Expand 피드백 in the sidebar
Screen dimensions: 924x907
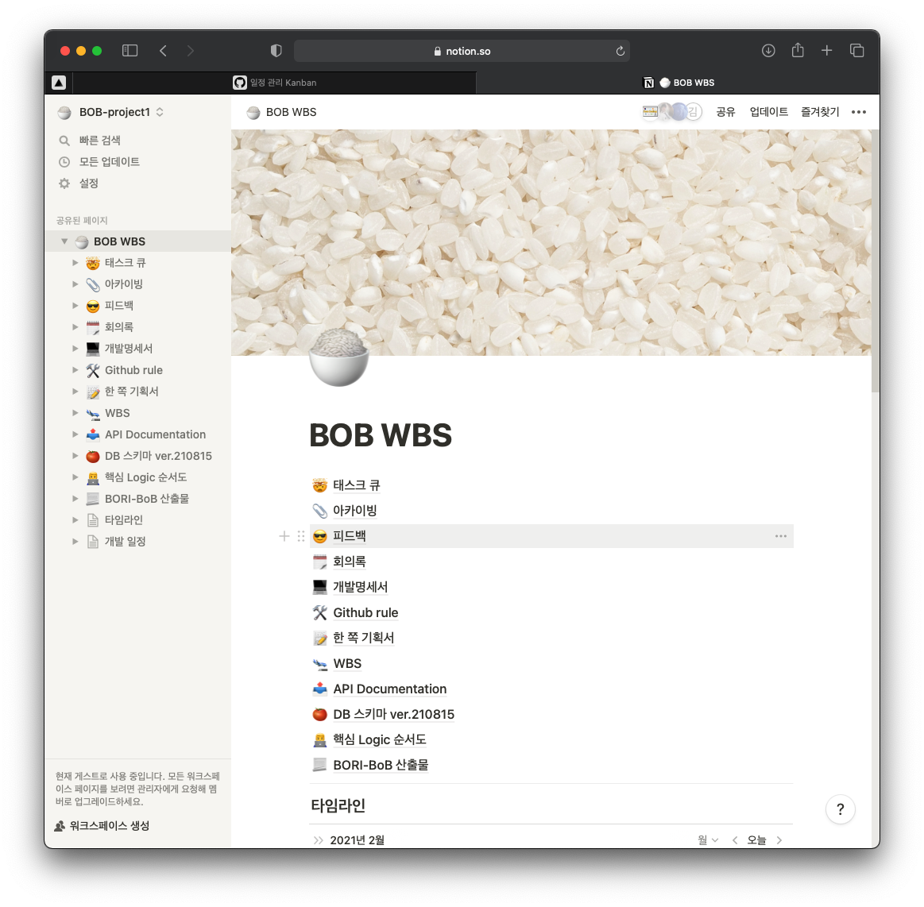[x=75, y=305]
